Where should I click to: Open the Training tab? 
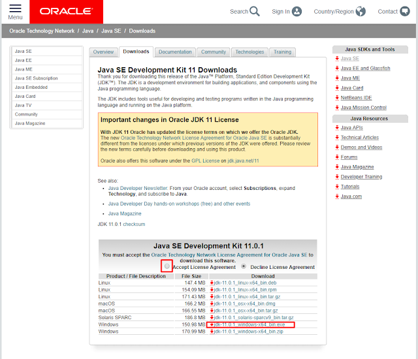point(283,52)
